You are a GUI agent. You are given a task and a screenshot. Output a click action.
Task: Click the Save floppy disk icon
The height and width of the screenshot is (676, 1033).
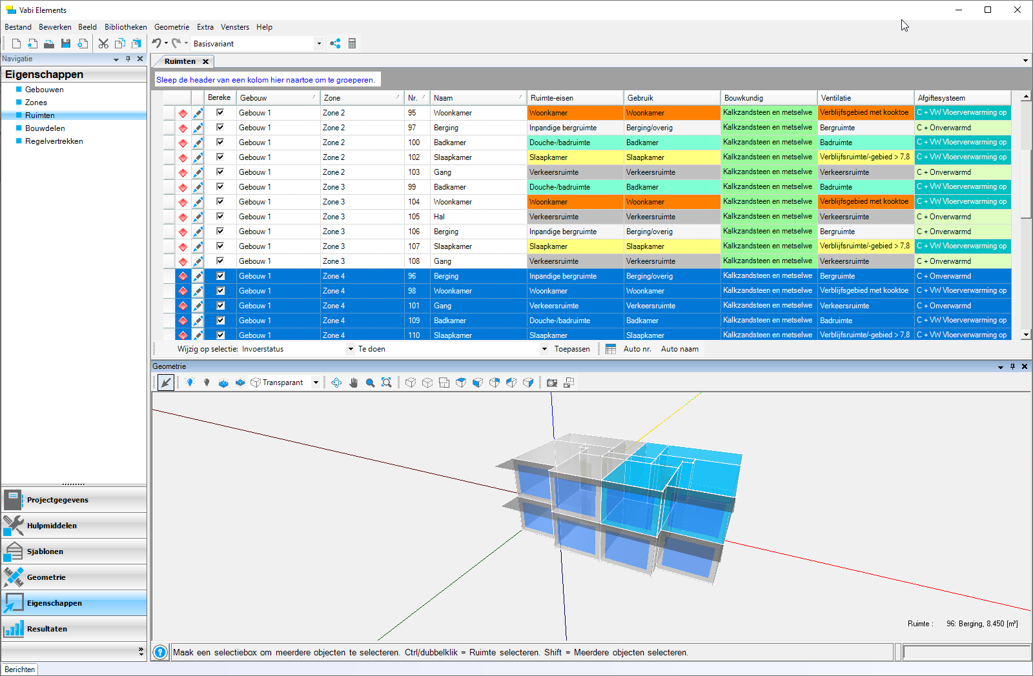click(x=65, y=43)
